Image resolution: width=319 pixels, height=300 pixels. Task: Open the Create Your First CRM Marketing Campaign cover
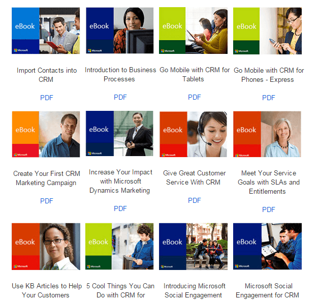[46, 134]
